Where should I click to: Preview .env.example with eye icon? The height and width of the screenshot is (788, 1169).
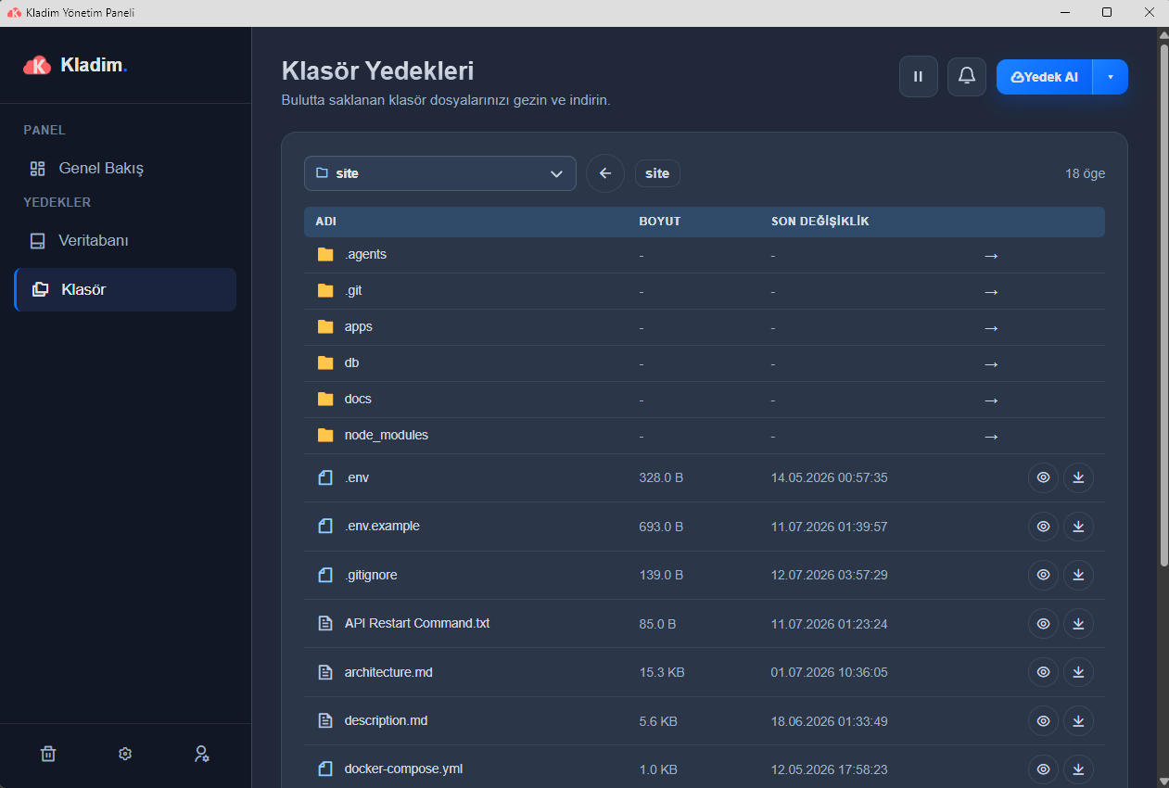tap(1044, 527)
